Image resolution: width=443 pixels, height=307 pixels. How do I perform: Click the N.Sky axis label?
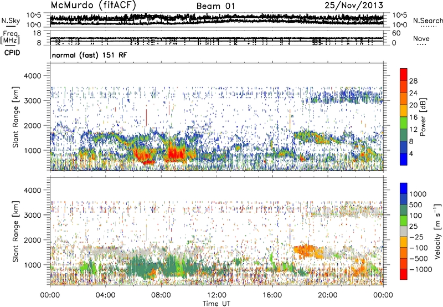tap(11, 21)
